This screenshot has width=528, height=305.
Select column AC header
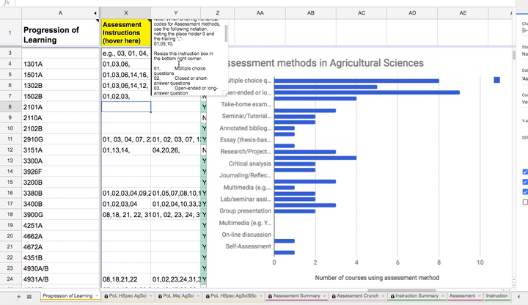(x=362, y=12)
